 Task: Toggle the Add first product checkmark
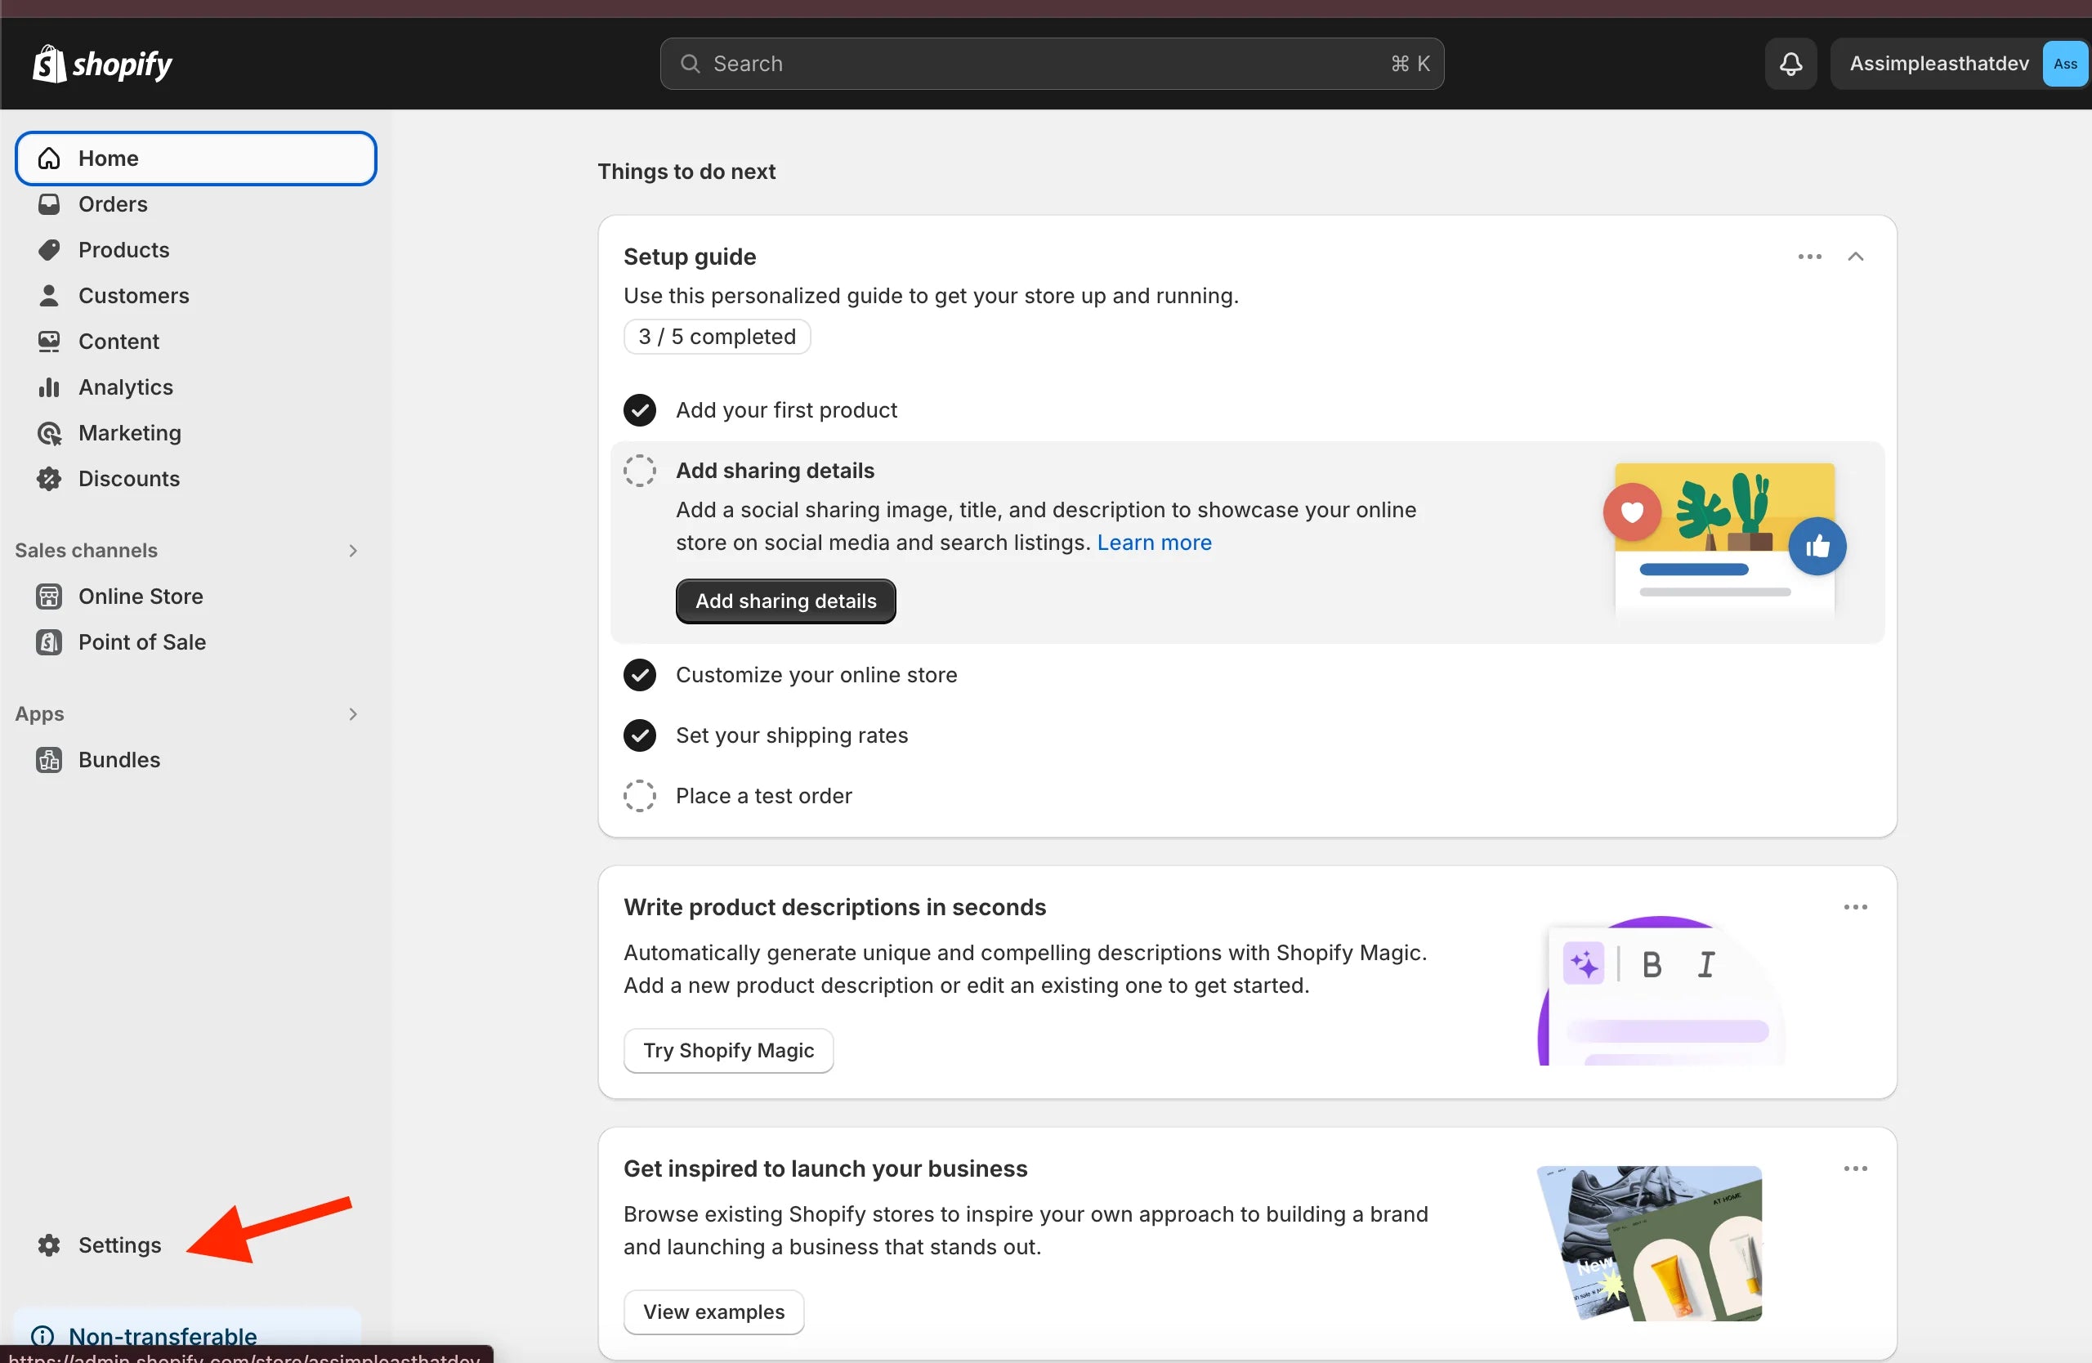[x=639, y=410]
